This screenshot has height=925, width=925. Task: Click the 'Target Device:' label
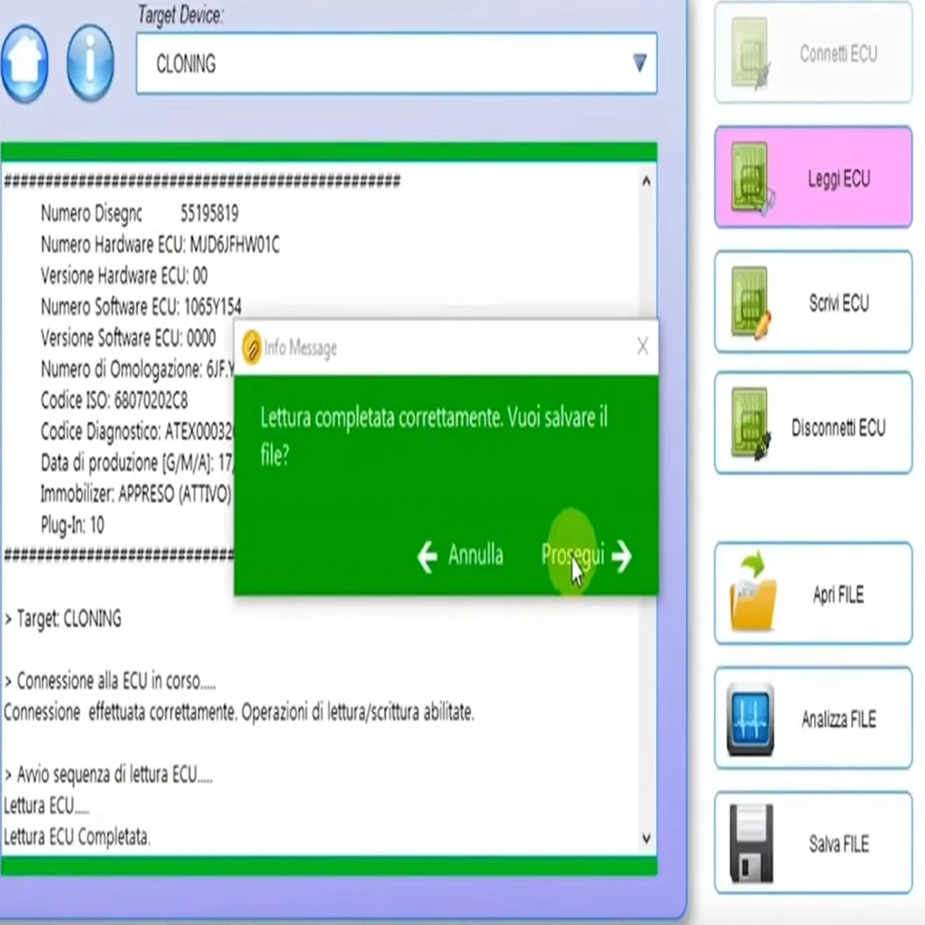[180, 15]
